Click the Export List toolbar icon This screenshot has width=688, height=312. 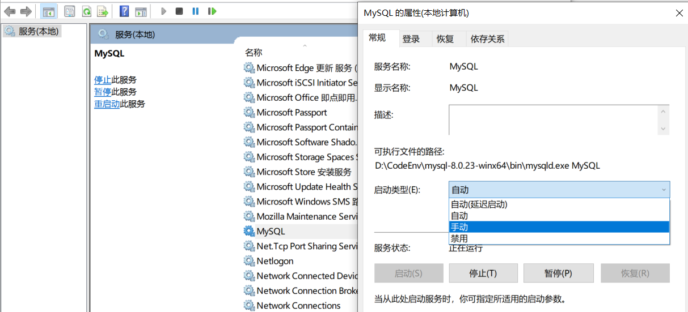(x=103, y=11)
